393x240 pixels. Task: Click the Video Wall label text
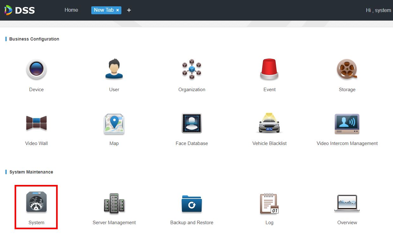point(36,143)
